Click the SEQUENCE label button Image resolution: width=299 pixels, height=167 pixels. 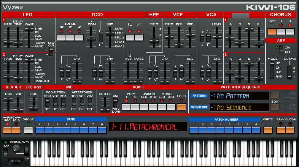[x=199, y=107]
